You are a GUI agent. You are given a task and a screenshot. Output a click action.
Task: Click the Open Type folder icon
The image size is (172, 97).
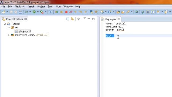tap(118, 12)
